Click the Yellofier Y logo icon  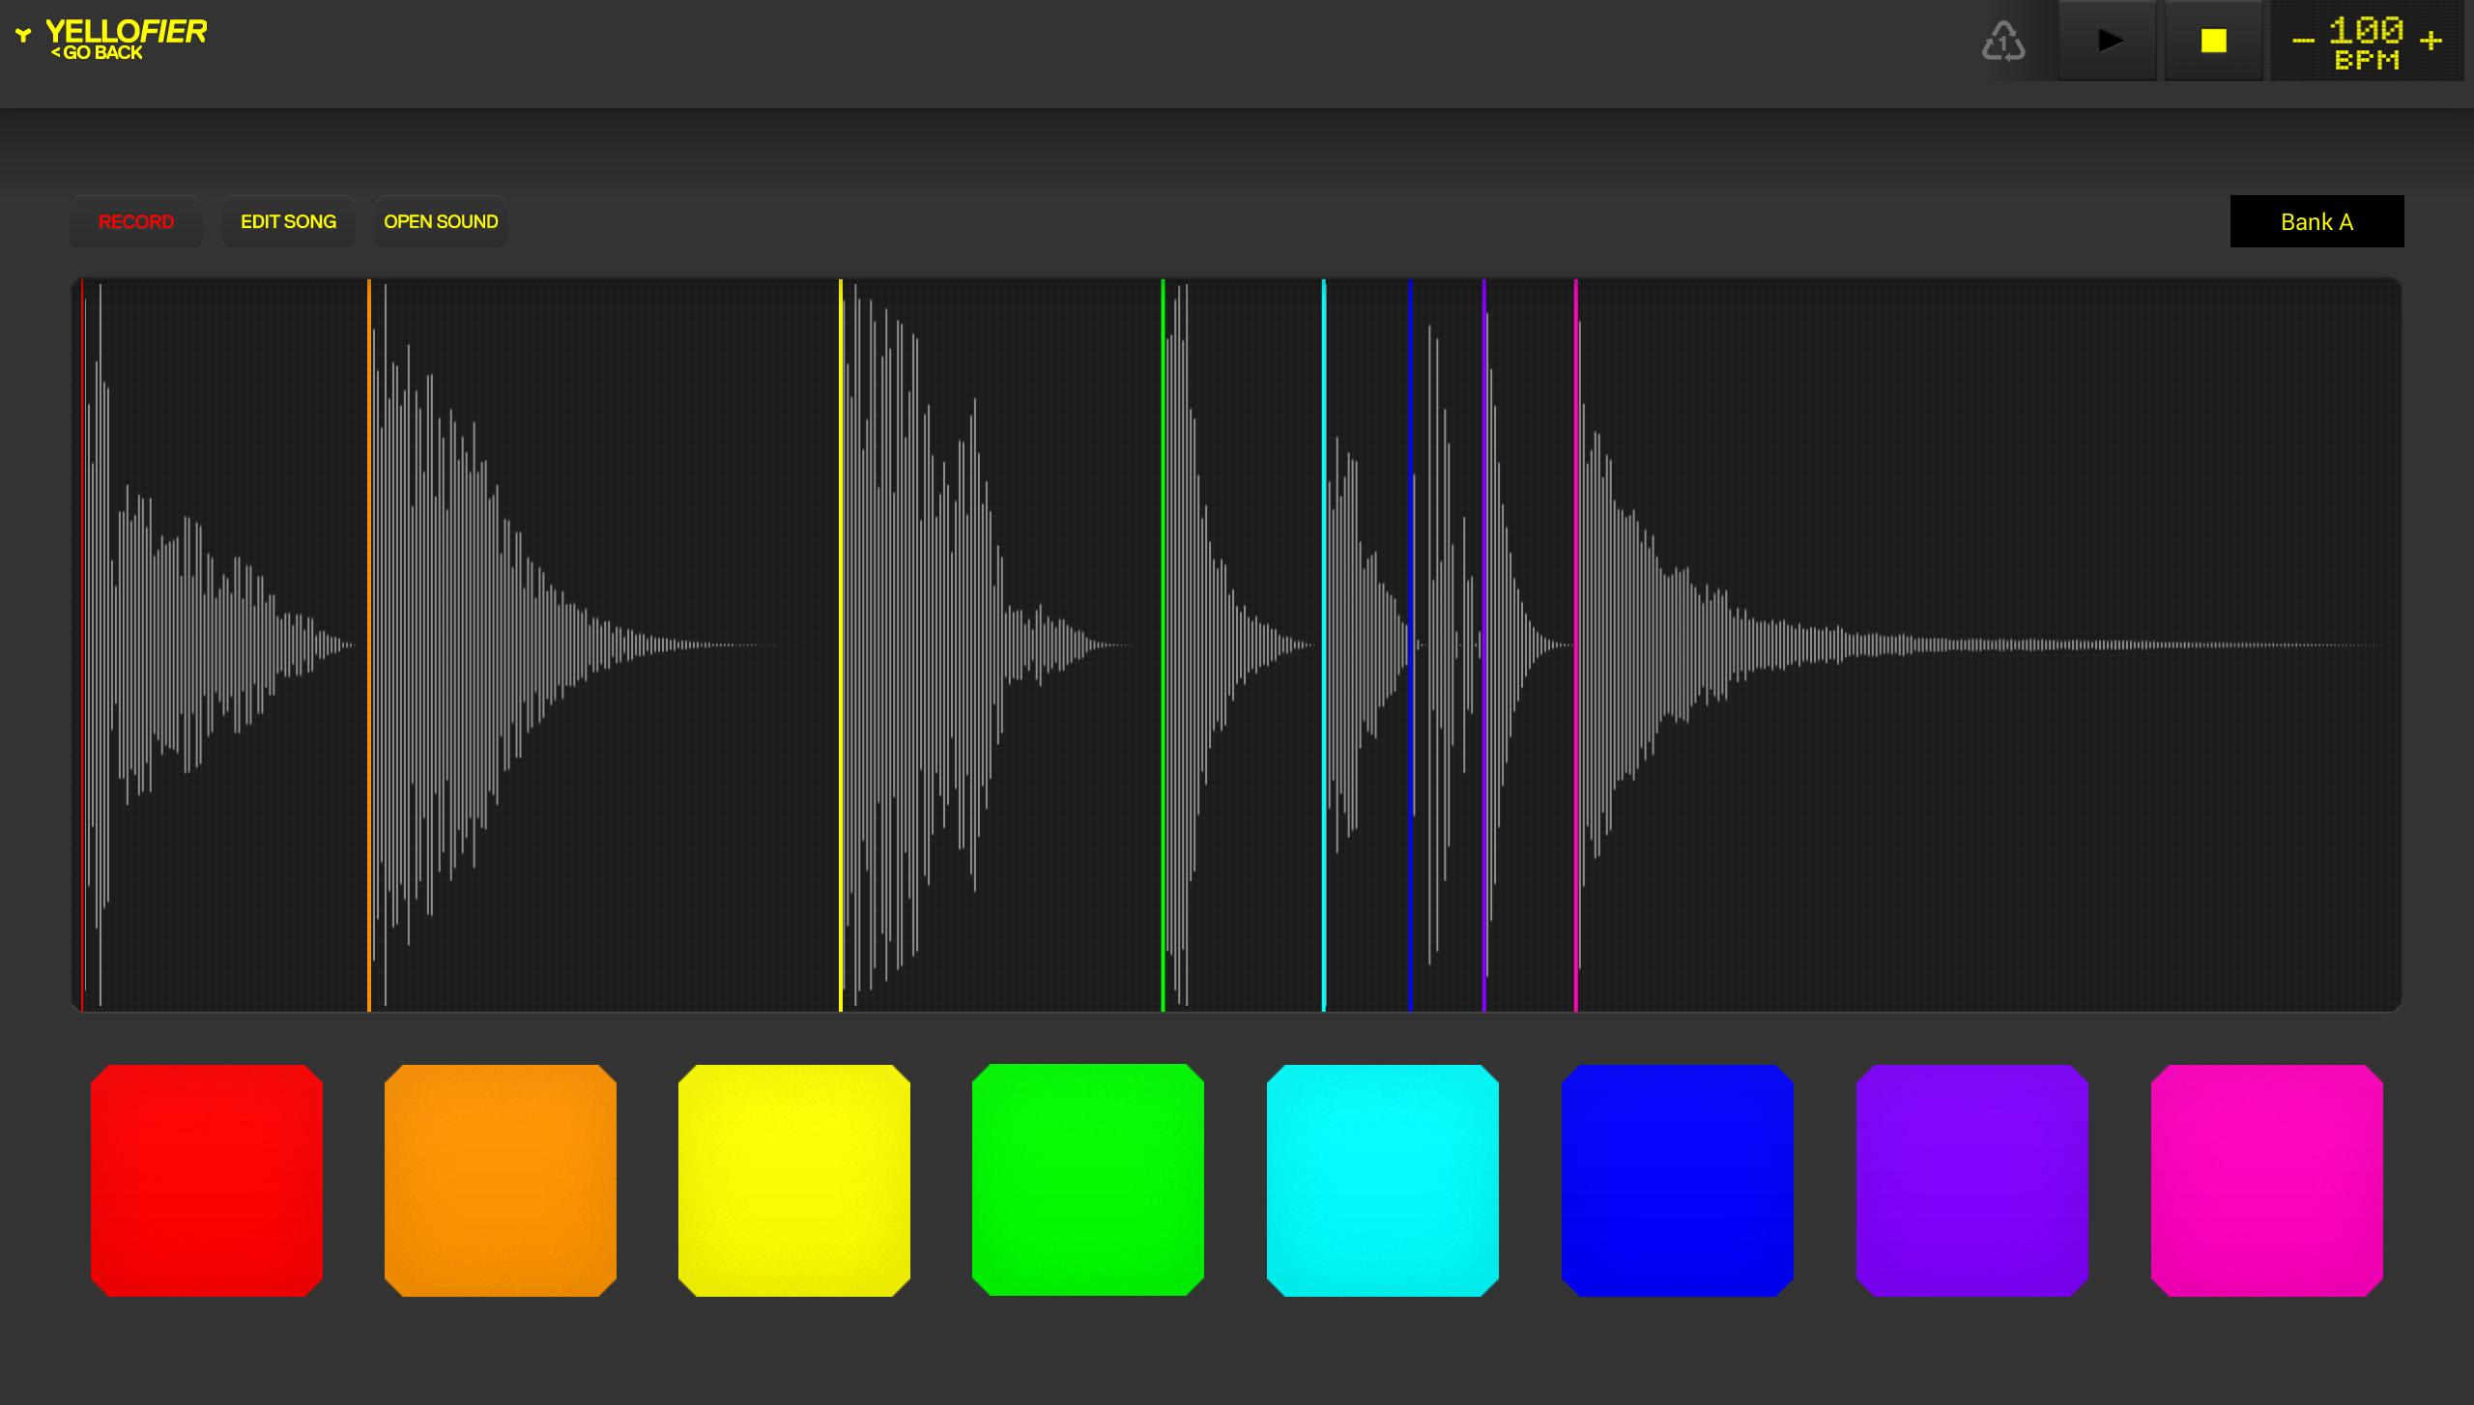(23, 36)
